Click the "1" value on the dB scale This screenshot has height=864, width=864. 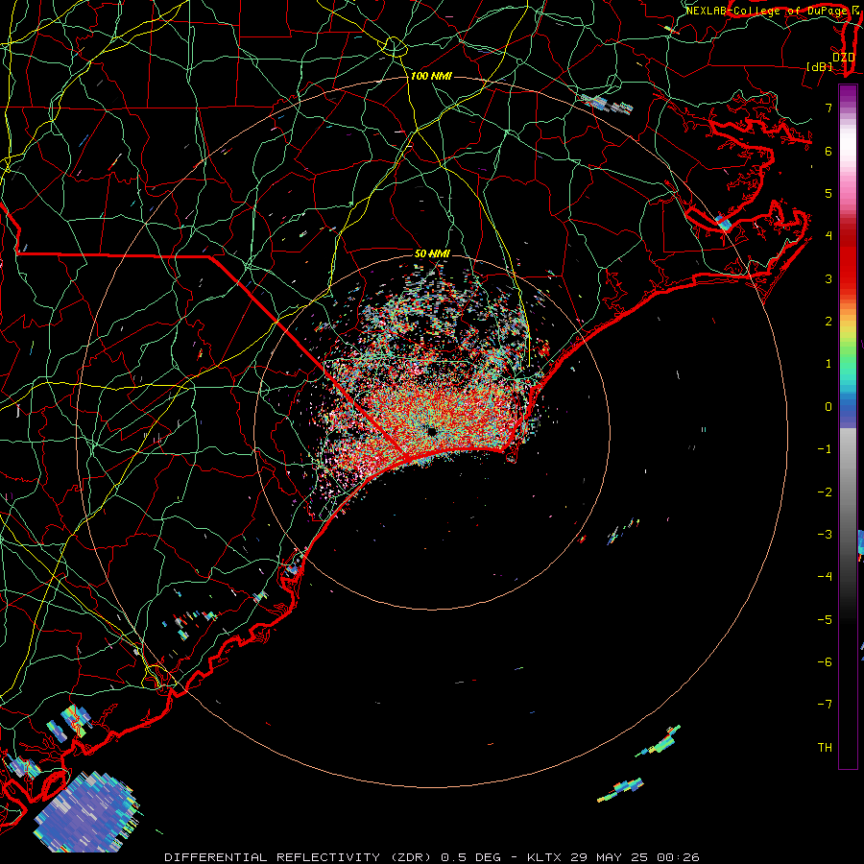(828, 364)
